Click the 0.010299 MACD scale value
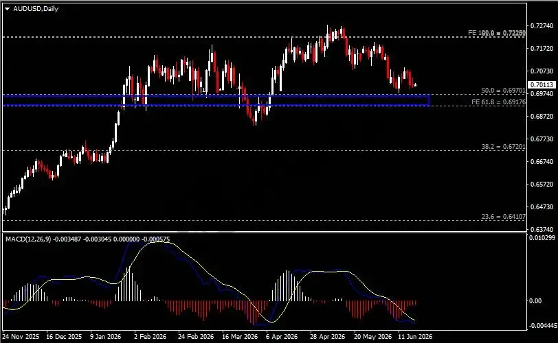This screenshot has width=558, height=343. pyautogui.click(x=542, y=238)
